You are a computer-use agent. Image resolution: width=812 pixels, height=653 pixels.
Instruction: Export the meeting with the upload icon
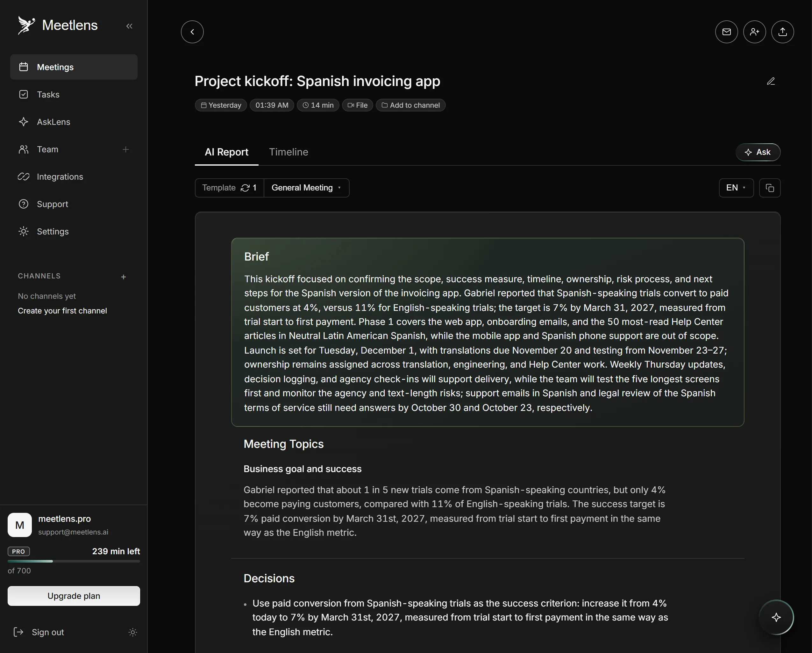(782, 32)
